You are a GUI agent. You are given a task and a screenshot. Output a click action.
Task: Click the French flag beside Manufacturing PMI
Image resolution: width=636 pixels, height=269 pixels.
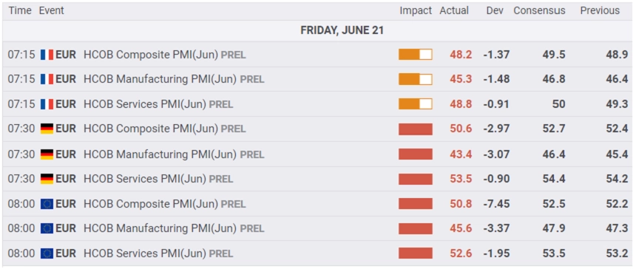(47, 79)
